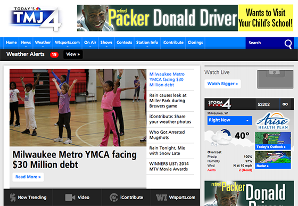The width and height of the screenshot is (298, 206).
Task: Open the News menu
Action: point(26,43)
